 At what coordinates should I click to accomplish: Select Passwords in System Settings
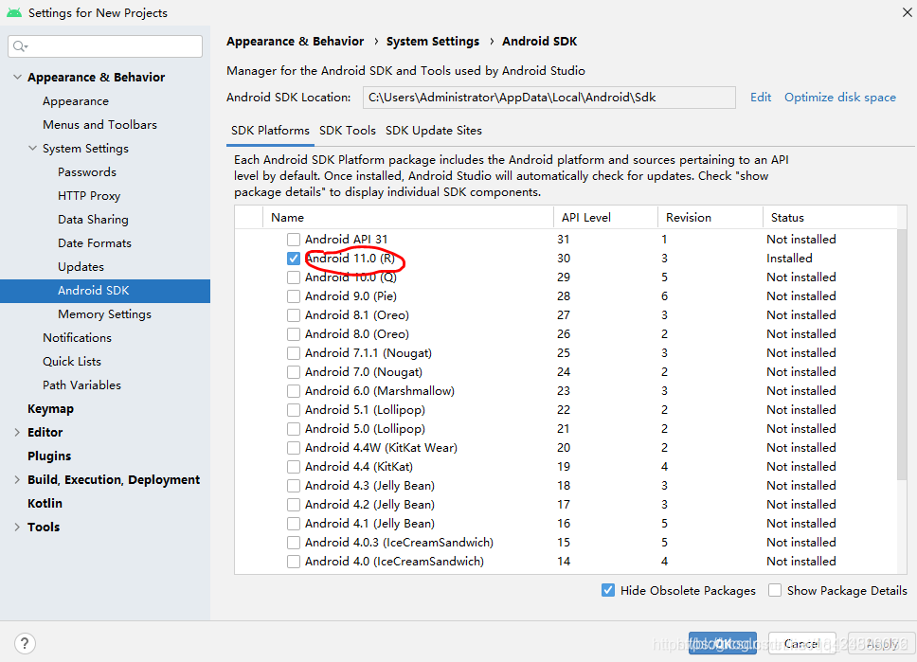87,172
